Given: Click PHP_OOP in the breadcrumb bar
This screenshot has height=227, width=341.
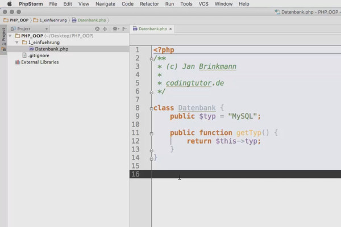Looking at the screenshot, I should click(19, 20).
